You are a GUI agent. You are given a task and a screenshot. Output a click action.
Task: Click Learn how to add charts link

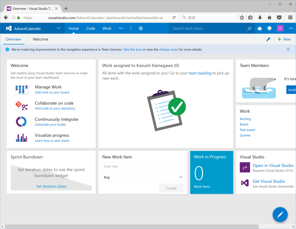tap(52, 141)
